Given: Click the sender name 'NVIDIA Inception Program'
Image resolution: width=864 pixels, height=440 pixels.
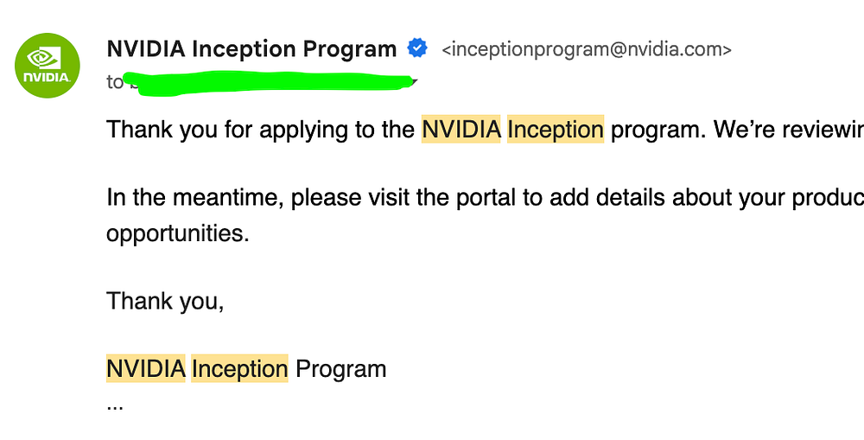Looking at the screenshot, I should [251, 49].
